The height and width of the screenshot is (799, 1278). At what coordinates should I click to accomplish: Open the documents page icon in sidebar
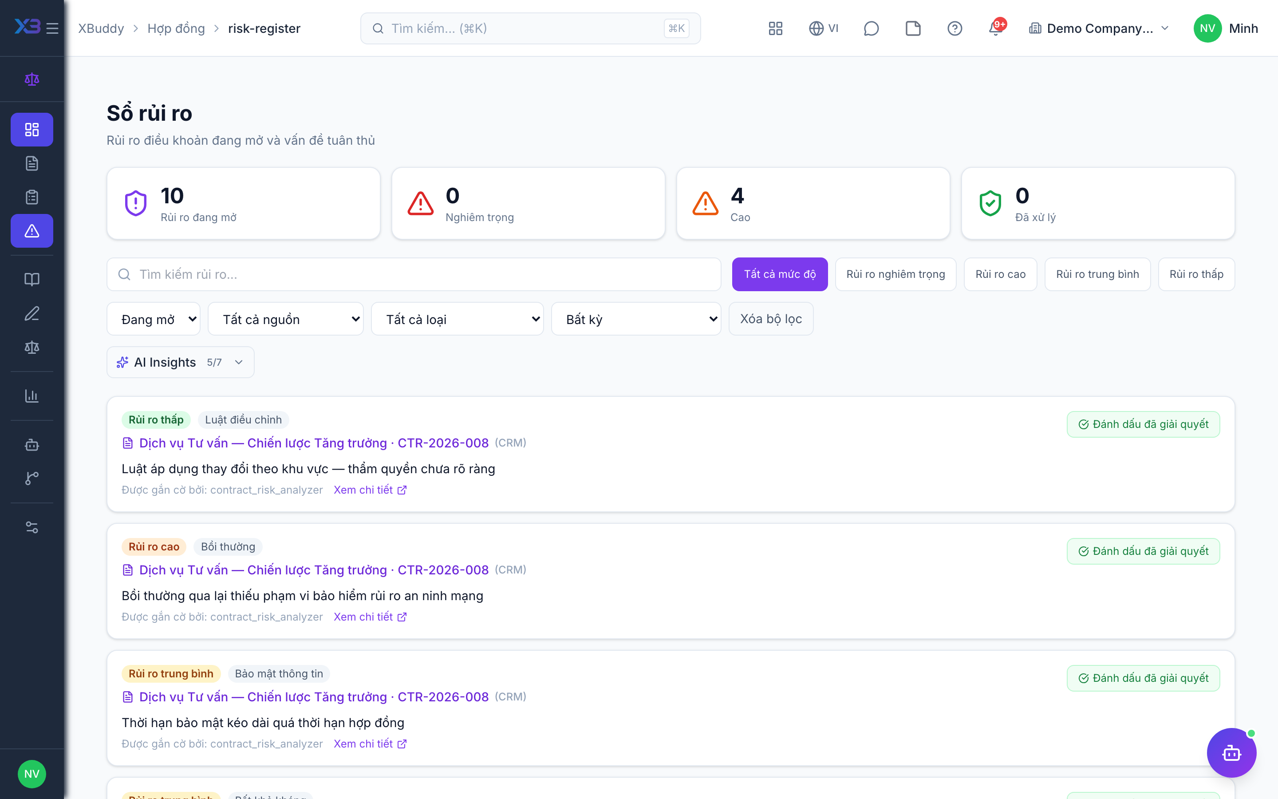pyautogui.click(x=32, y=163)
